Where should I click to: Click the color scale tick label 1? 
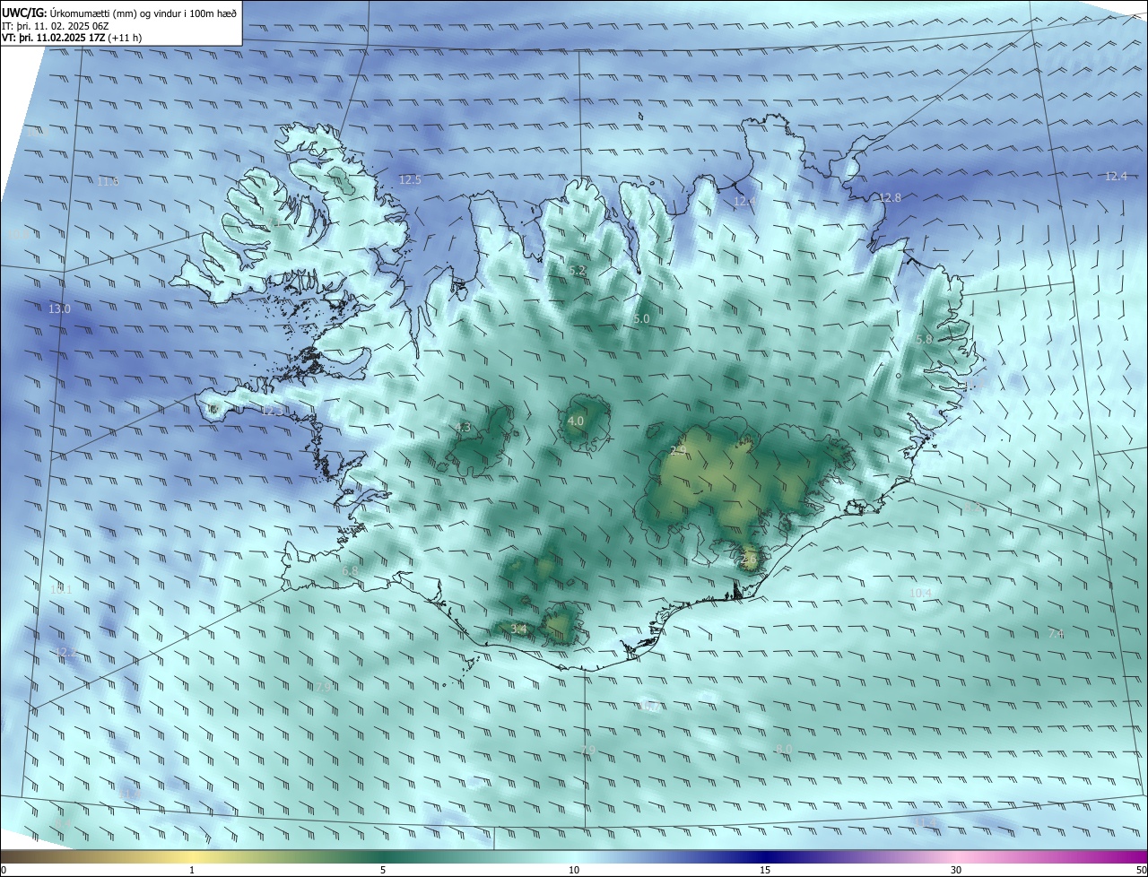pos(192,871)
